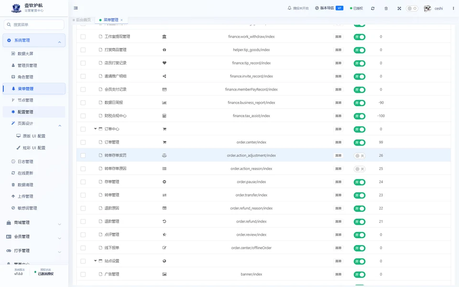
Task: Click the balance scale icon in 转单存单奖罚 row
Action: click(x=164, y=155)
